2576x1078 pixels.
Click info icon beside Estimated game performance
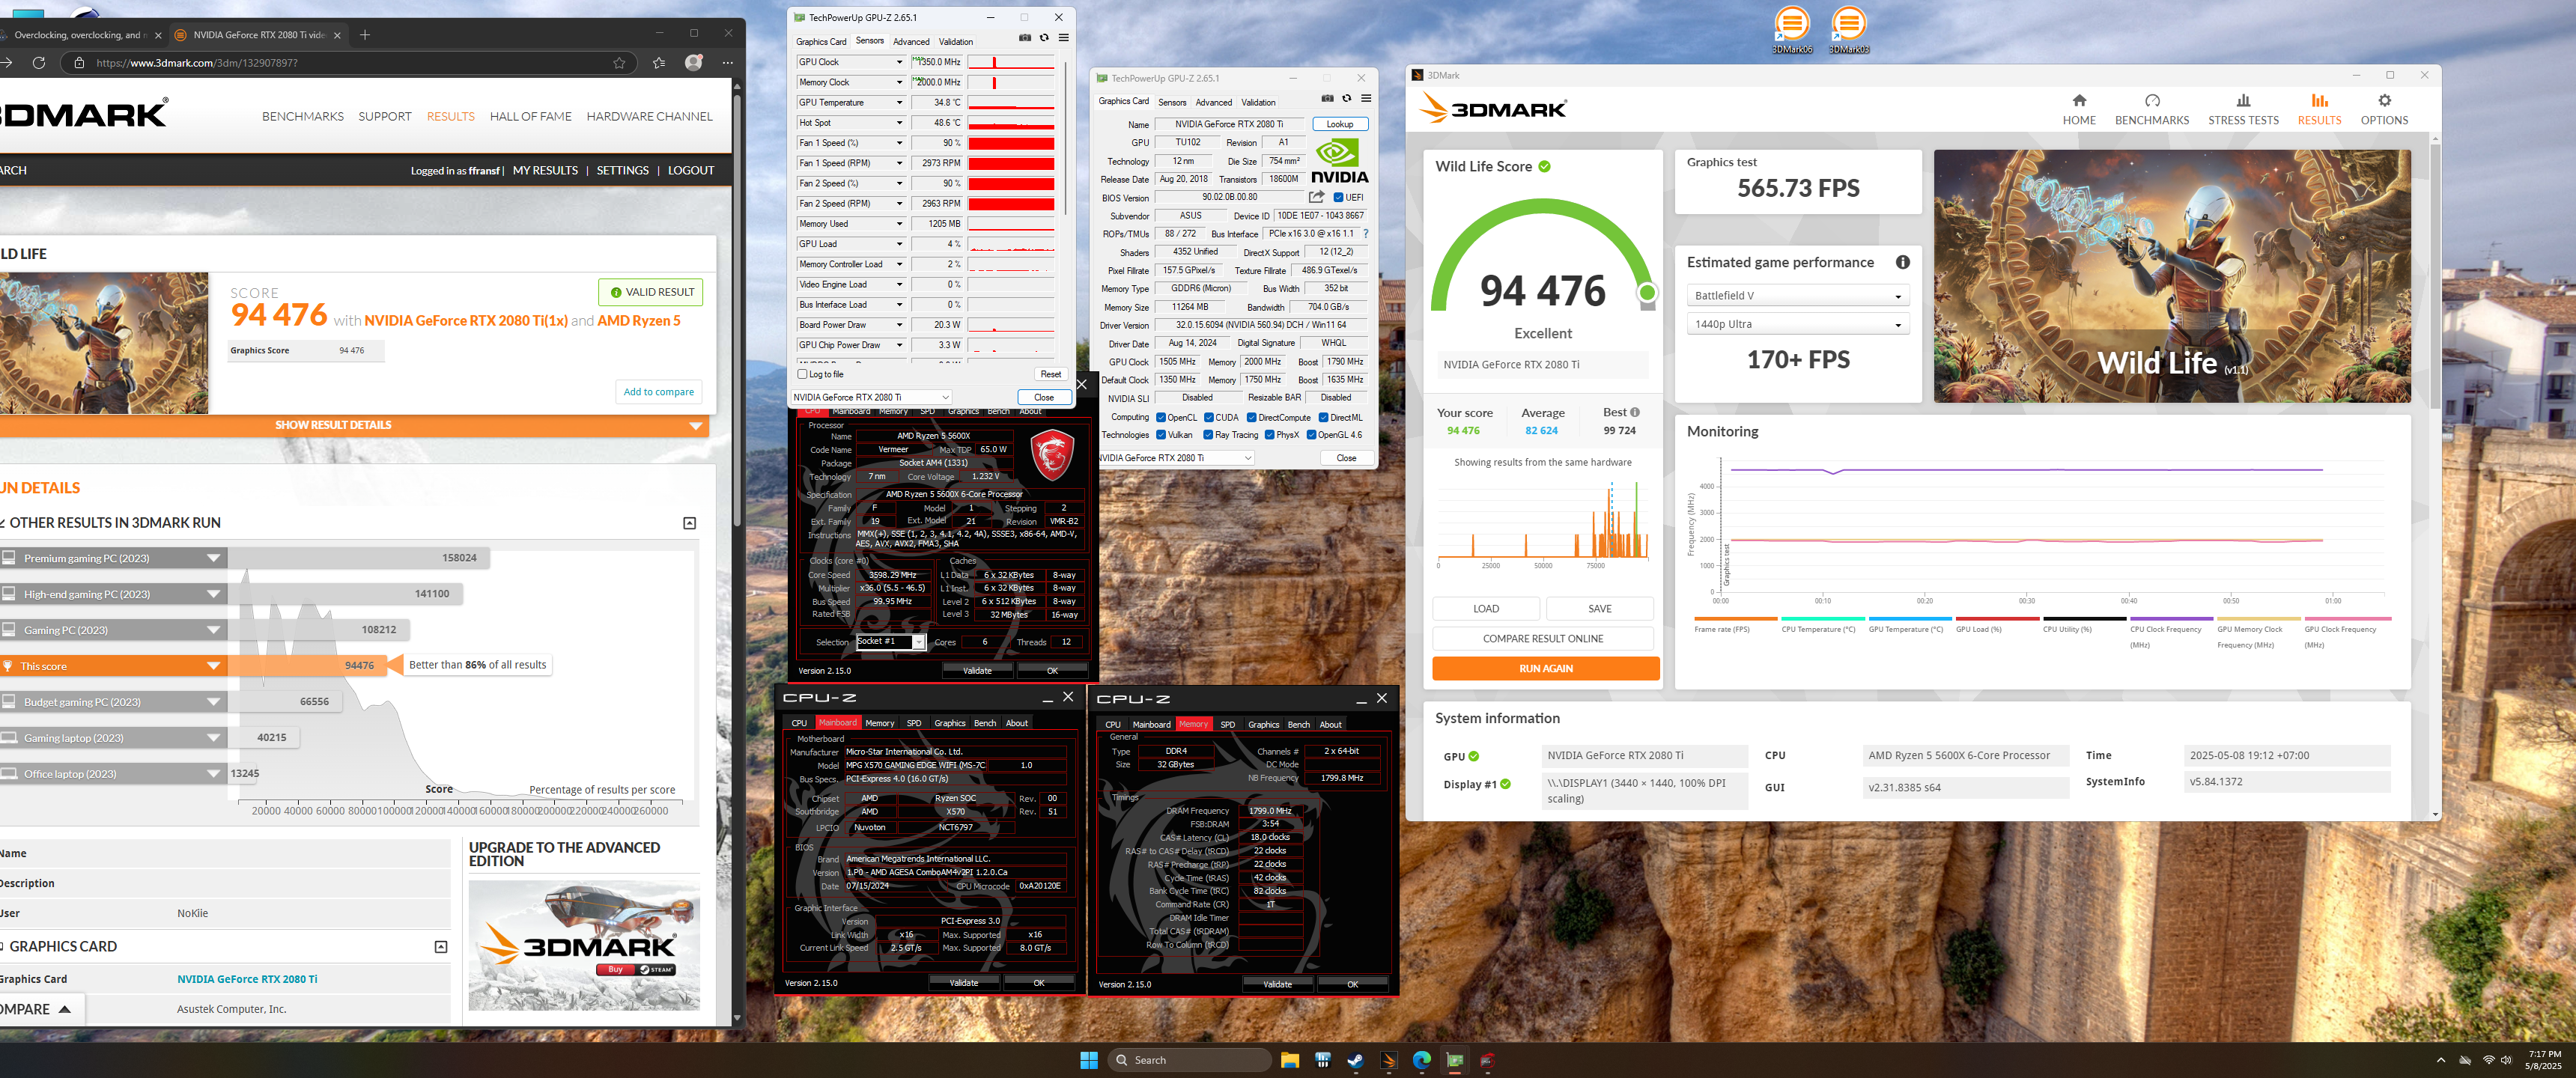(x=1902, y=262)
